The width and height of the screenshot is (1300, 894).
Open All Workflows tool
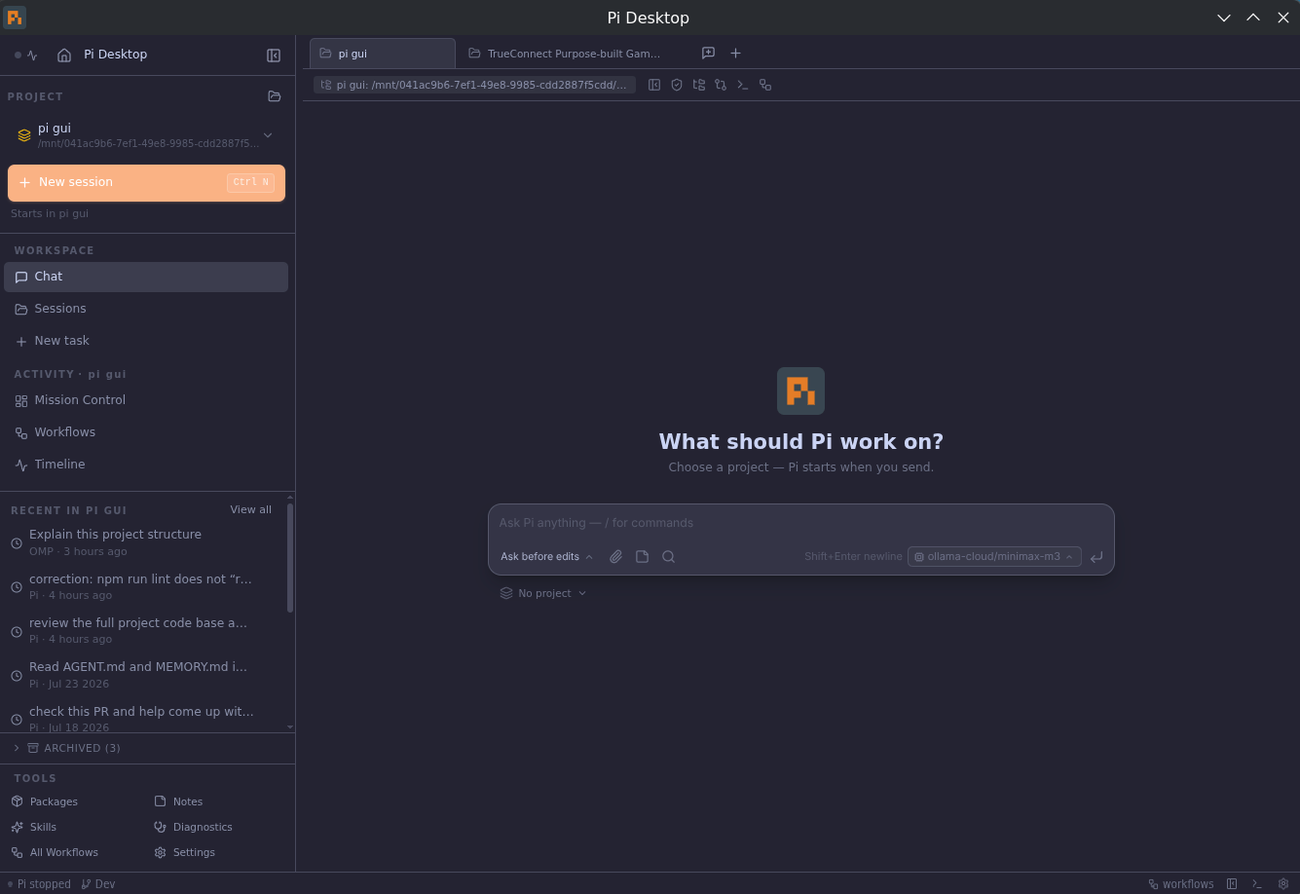click(55, 852)
